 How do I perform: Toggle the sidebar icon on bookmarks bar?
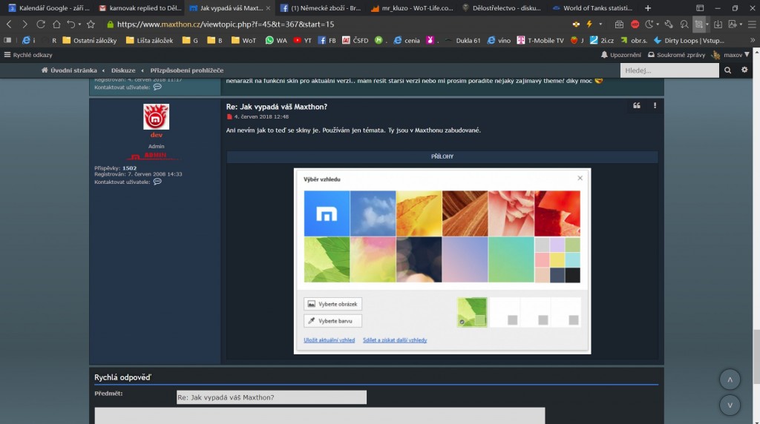[x=7, y=40]
